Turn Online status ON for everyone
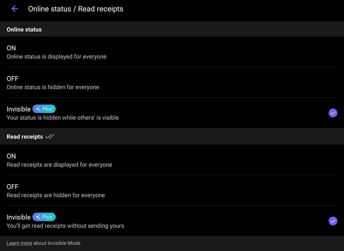This screenshot has height=251, width=344. pos(11,48)
